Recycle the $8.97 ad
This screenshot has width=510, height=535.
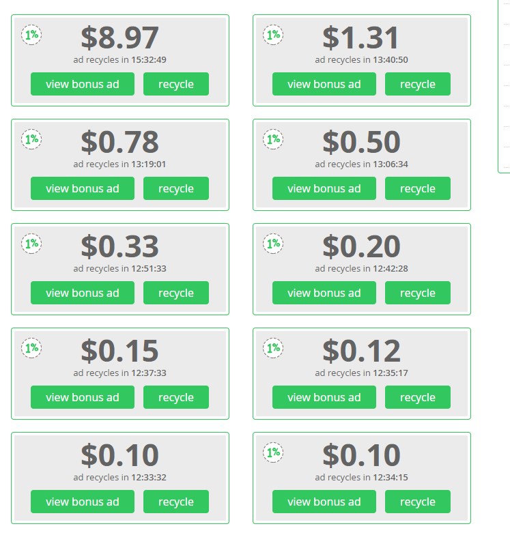176,84
